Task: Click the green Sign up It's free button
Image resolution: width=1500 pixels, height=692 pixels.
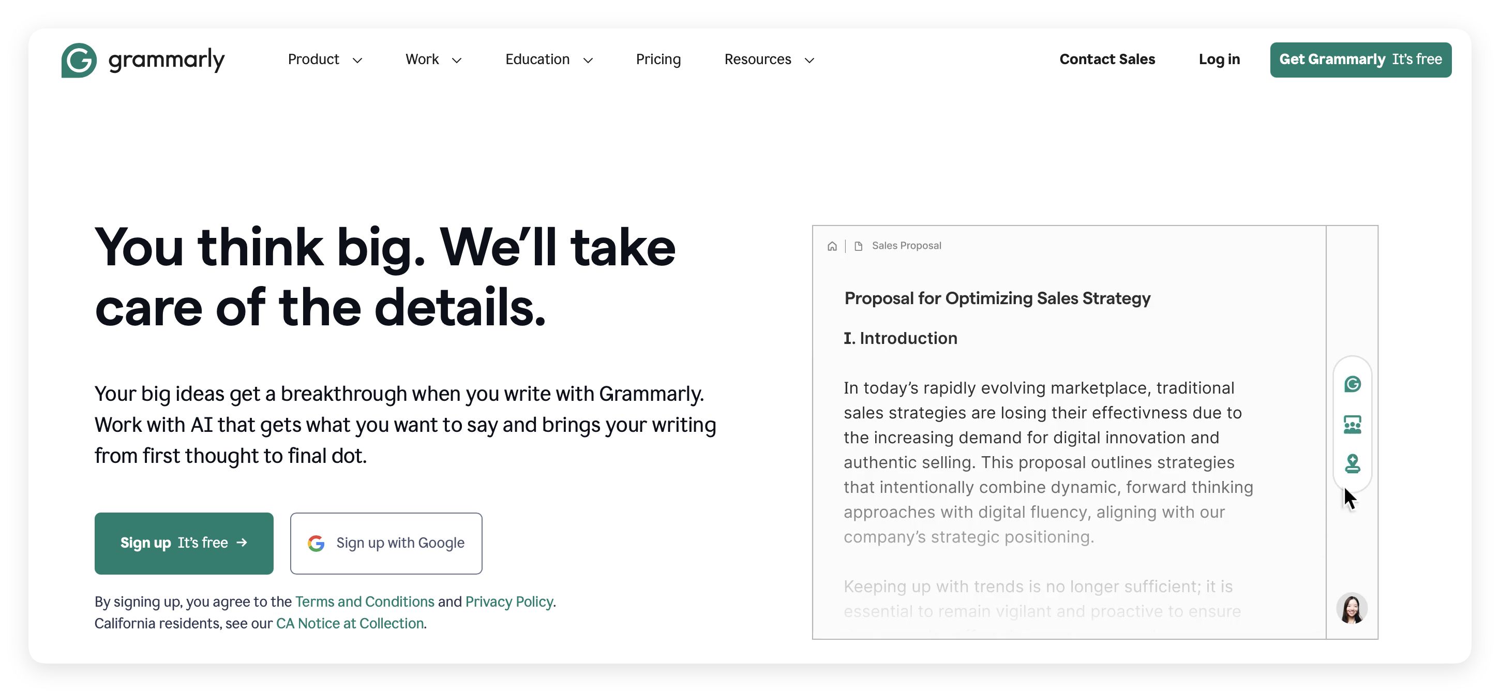Action: coord(184,543)
